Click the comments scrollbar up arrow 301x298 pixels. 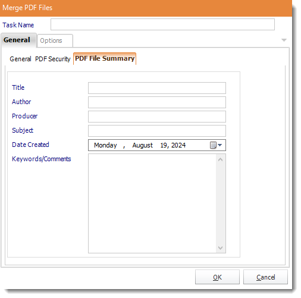point(220,159)
